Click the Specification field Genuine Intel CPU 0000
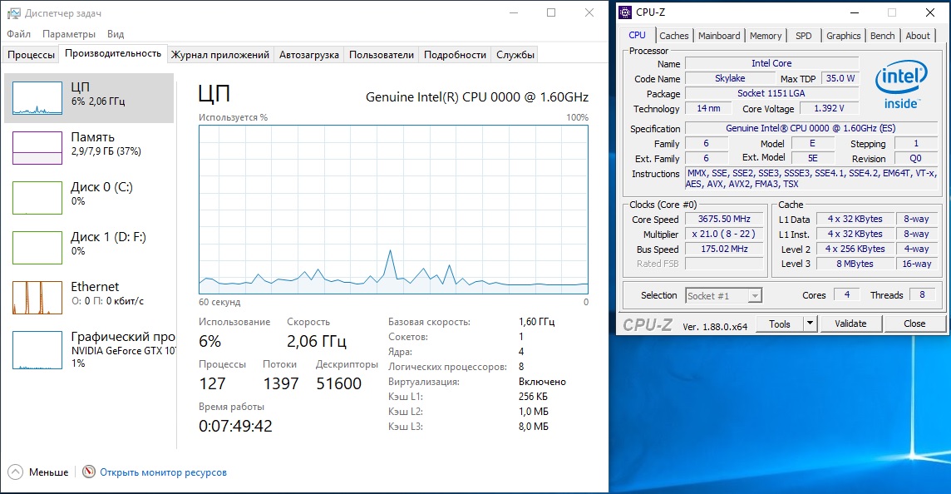Viewport: 951px width, 494px height. click(811, 128)
